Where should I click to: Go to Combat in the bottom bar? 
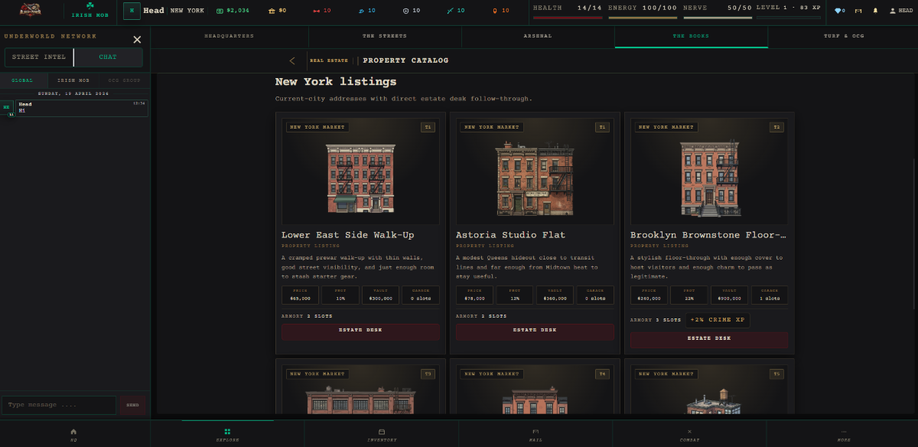click(689, 434)
